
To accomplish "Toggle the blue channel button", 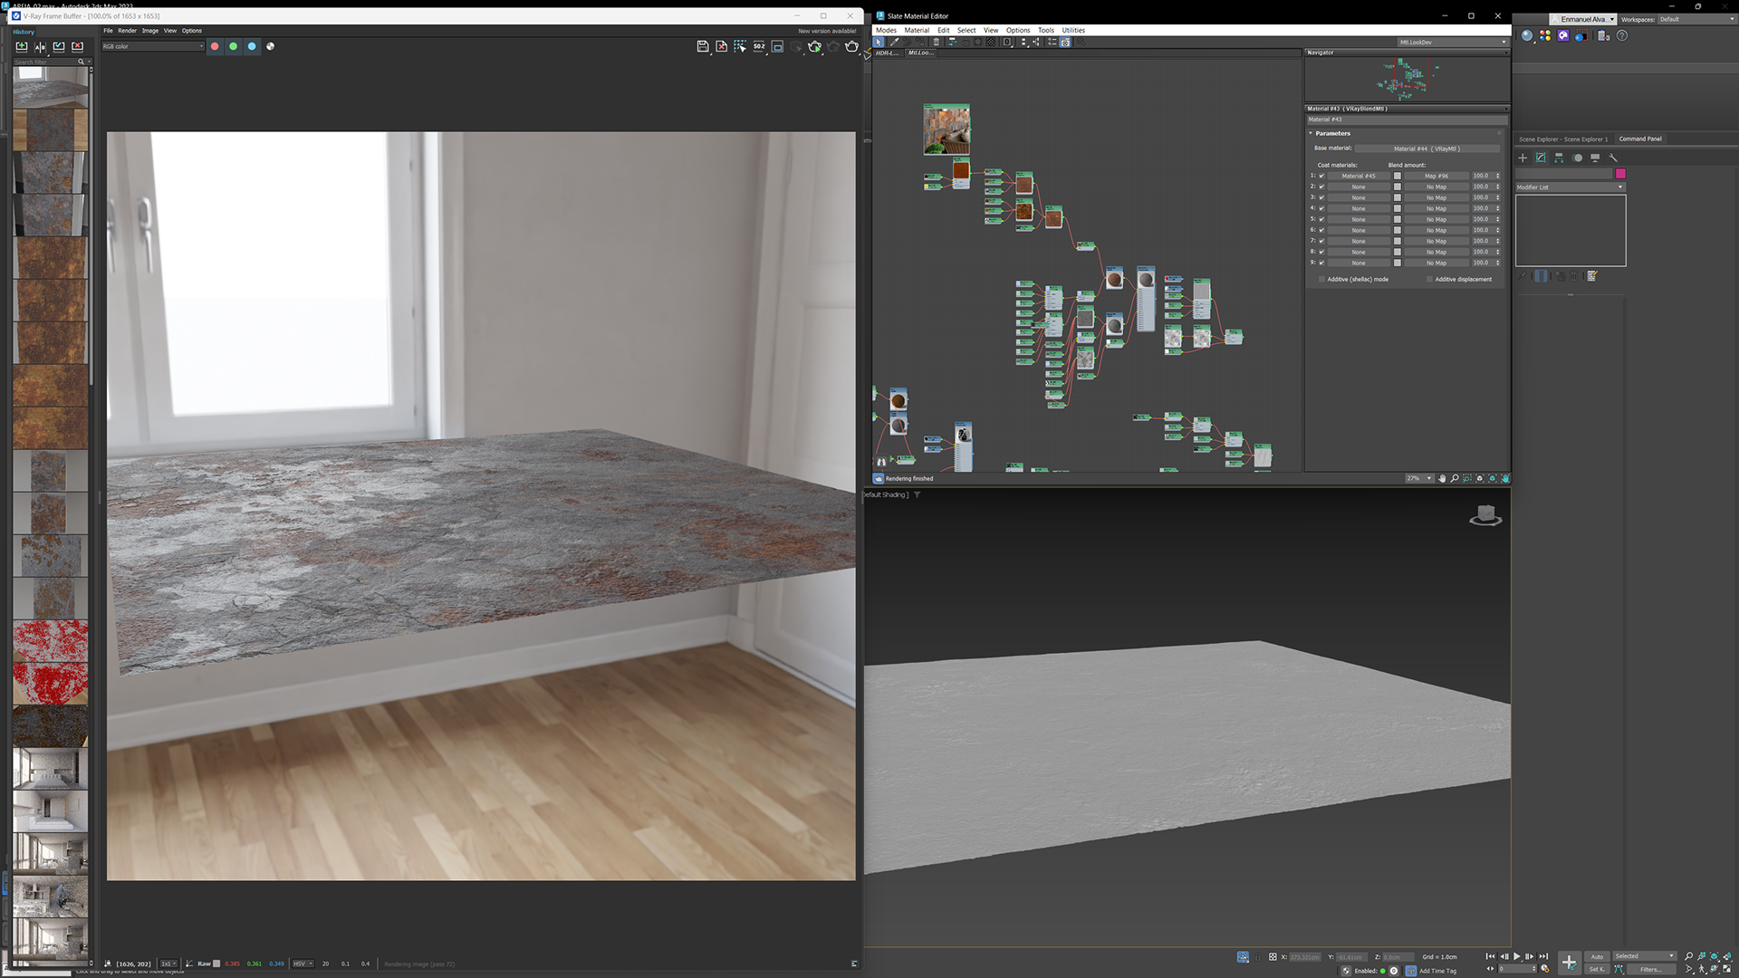I will click(x=252, y=46).
